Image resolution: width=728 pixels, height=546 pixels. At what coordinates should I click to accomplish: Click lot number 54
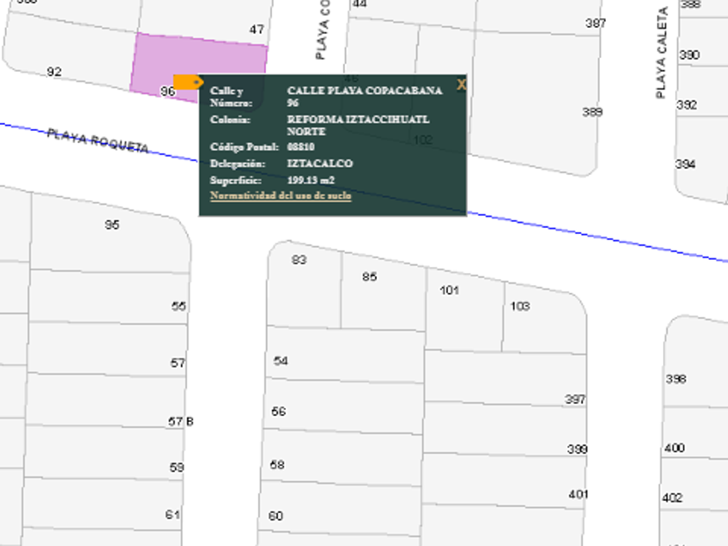pos(281,361)
